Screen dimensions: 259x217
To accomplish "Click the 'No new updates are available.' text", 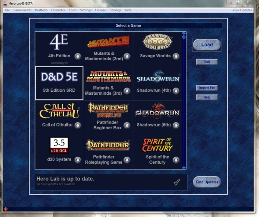I will click(56, 184).
